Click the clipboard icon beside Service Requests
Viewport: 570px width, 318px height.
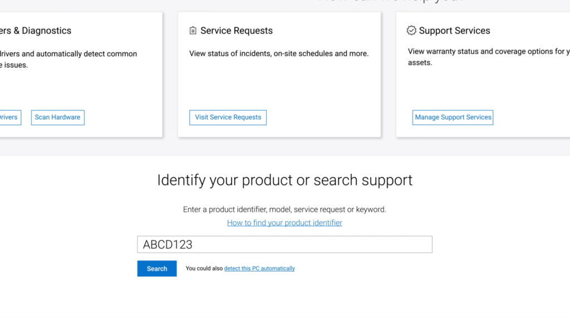[193, 31]
